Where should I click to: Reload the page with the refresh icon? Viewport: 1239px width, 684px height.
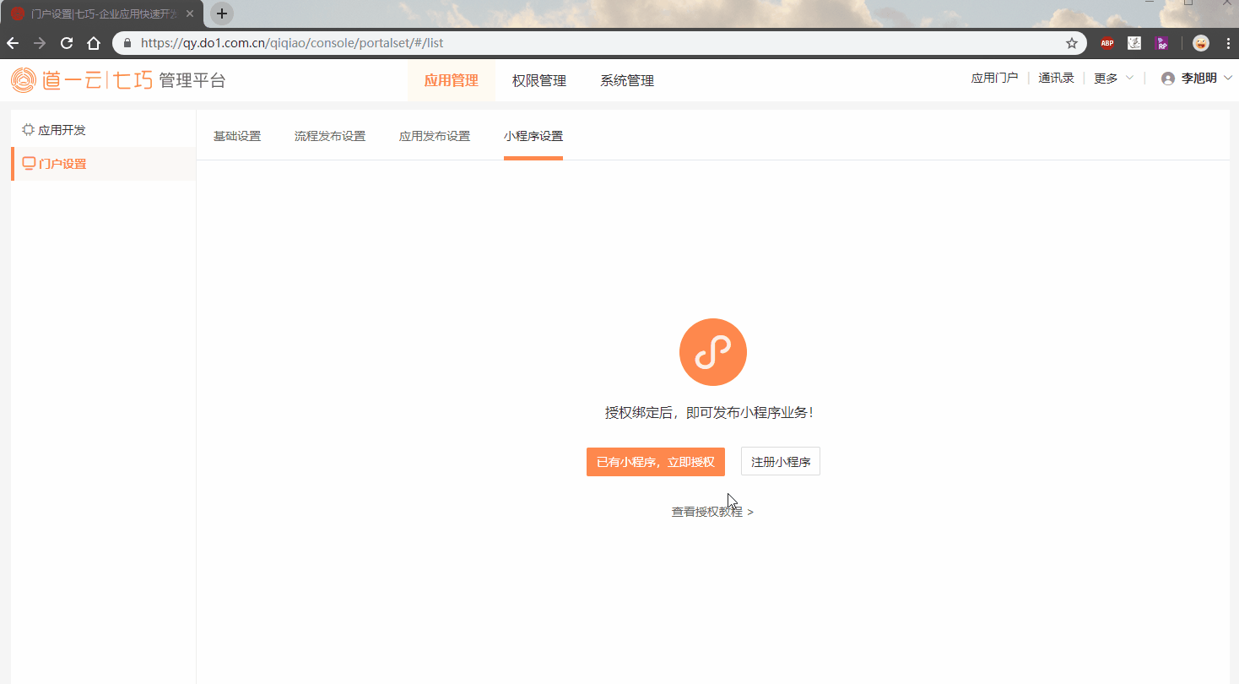(x=67, y=43)
